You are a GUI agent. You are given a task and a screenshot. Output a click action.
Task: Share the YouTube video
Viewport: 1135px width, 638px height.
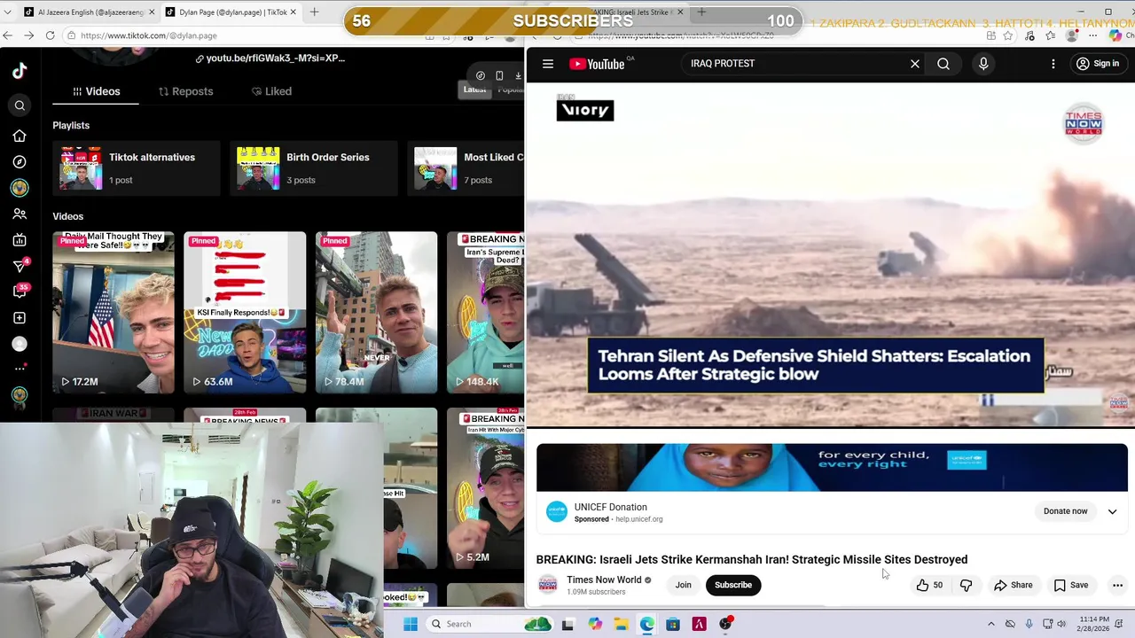pyautogui.click(x=1013, y=585)
